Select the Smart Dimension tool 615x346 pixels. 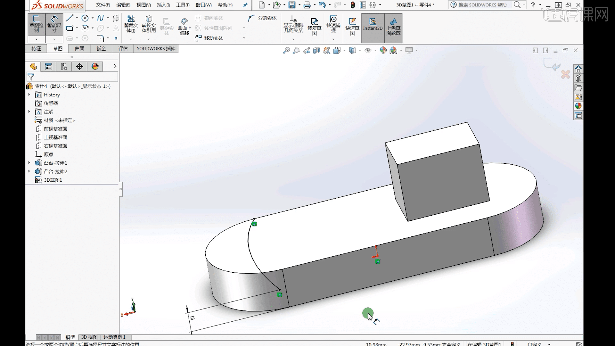(x=54, y=24)
